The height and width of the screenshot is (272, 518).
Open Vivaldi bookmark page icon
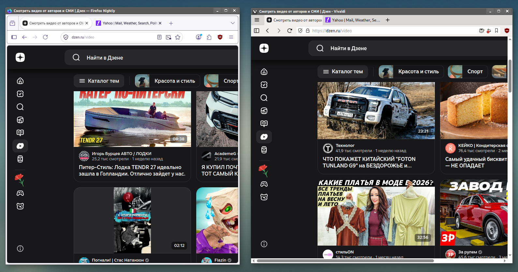click(496, 31)
